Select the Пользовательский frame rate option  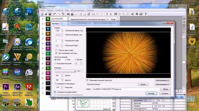pyautogui.click(x=55, y=64)
